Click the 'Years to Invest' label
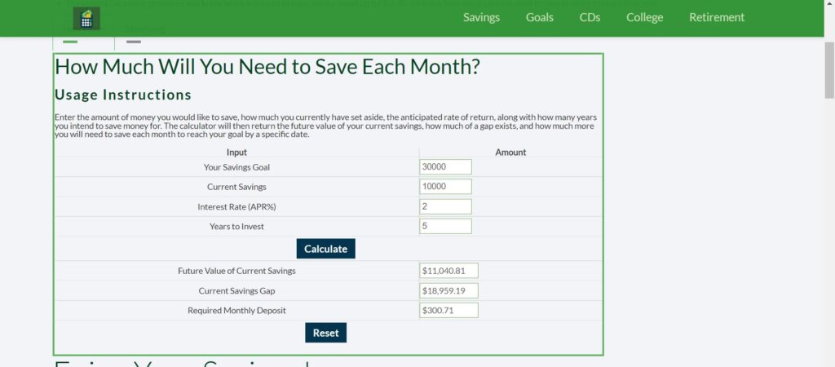This screenshot has width=835, height=367. tap(236, 227)
